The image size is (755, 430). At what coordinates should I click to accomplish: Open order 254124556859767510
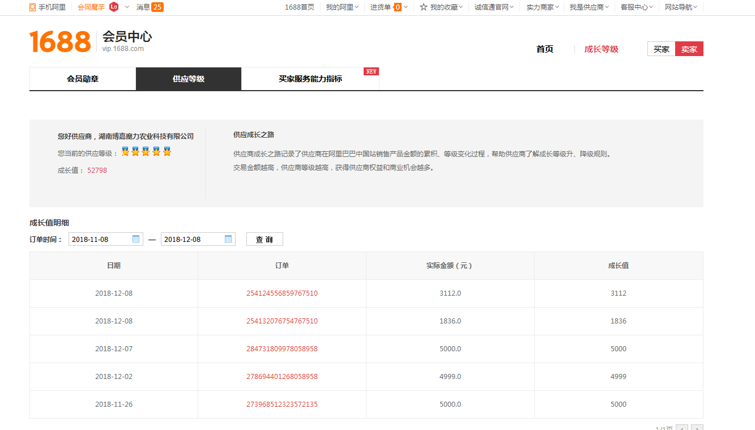tap(282, 293)
